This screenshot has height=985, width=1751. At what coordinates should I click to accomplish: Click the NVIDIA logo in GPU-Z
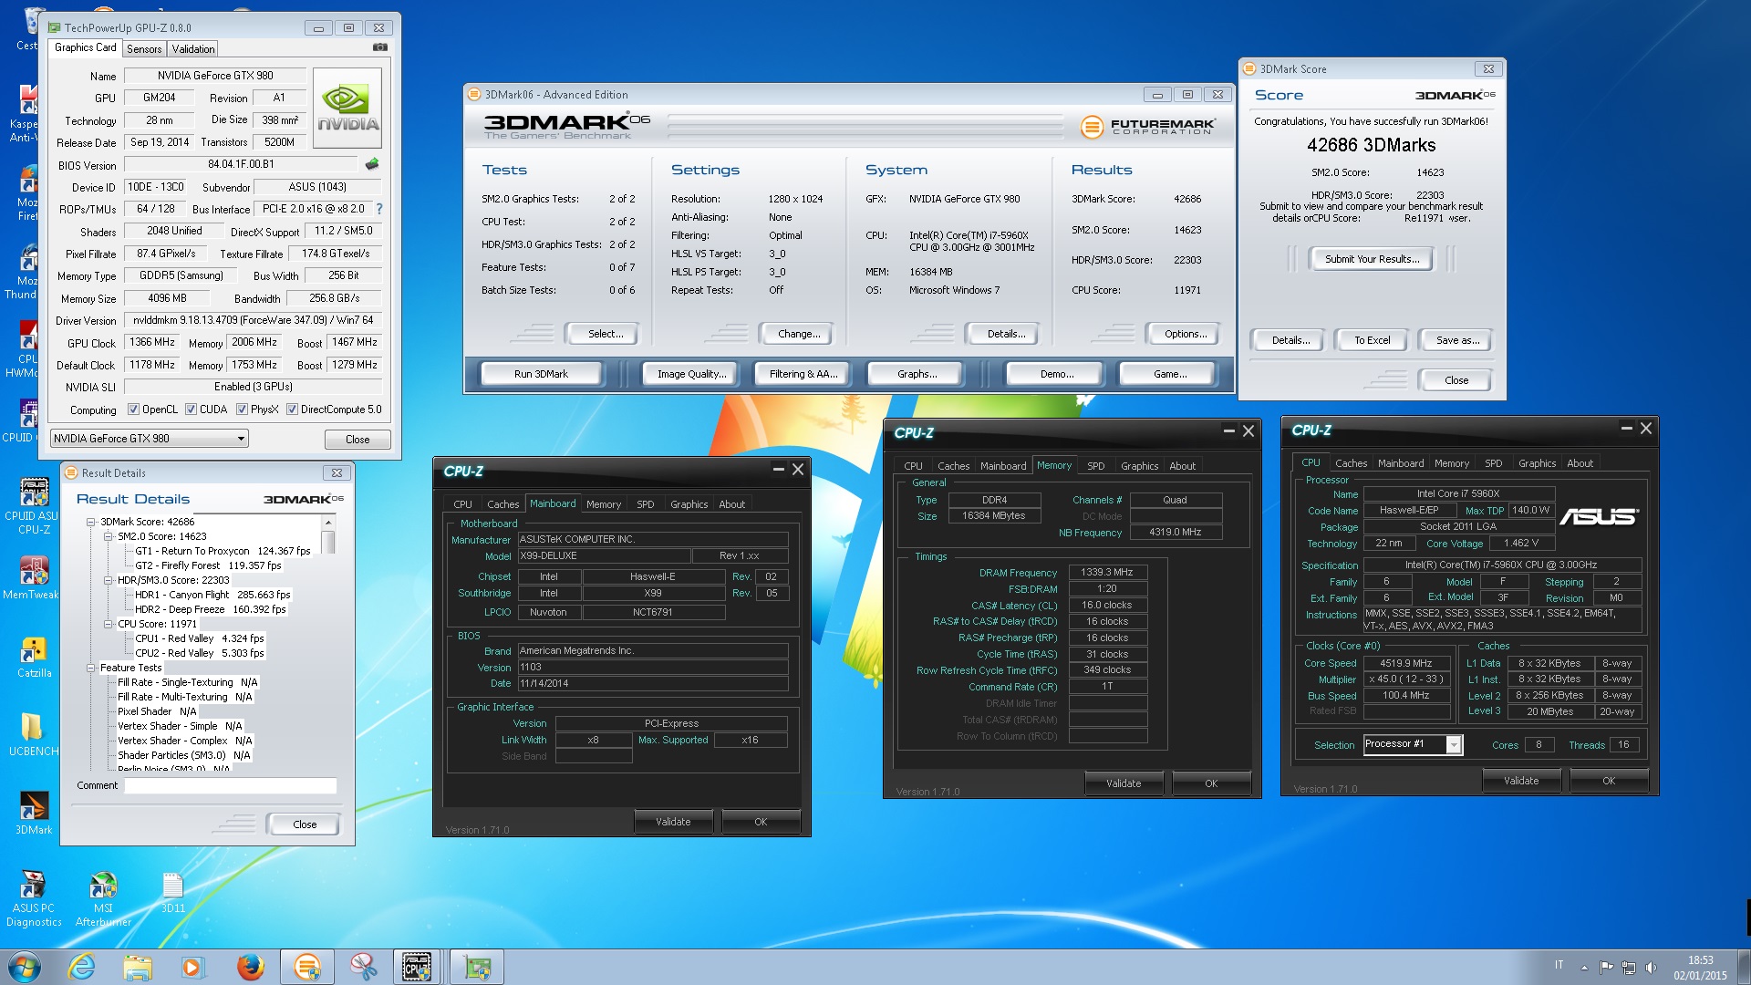point(347,109)
